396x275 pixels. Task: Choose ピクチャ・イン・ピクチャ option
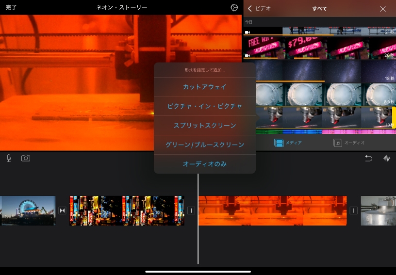(x=204, y=106)
